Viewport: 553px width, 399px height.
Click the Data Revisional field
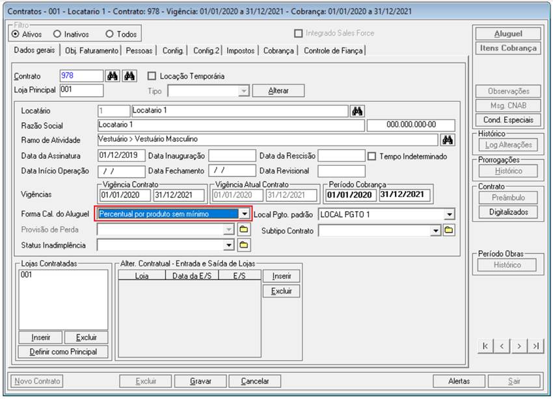[x=342, y=171]
